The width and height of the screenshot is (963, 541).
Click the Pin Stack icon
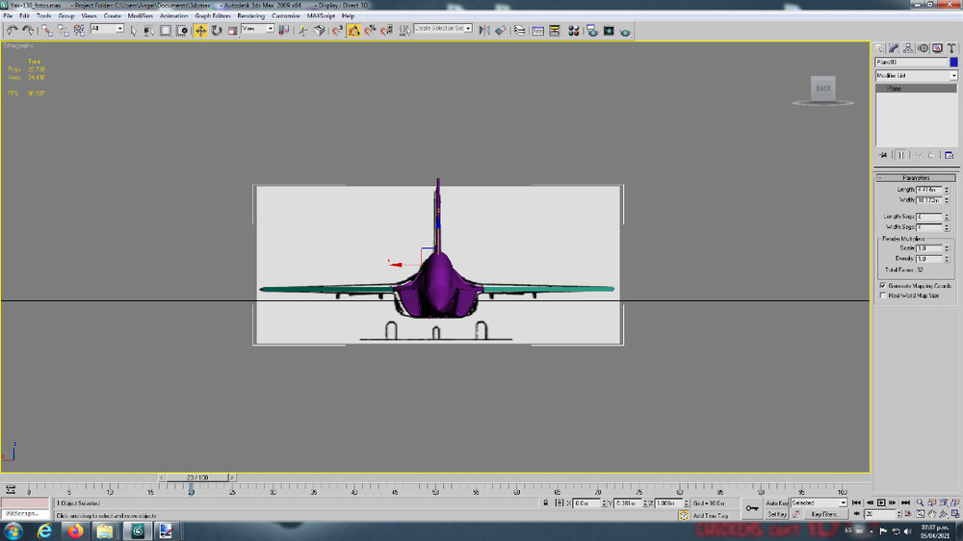[883, 155]
